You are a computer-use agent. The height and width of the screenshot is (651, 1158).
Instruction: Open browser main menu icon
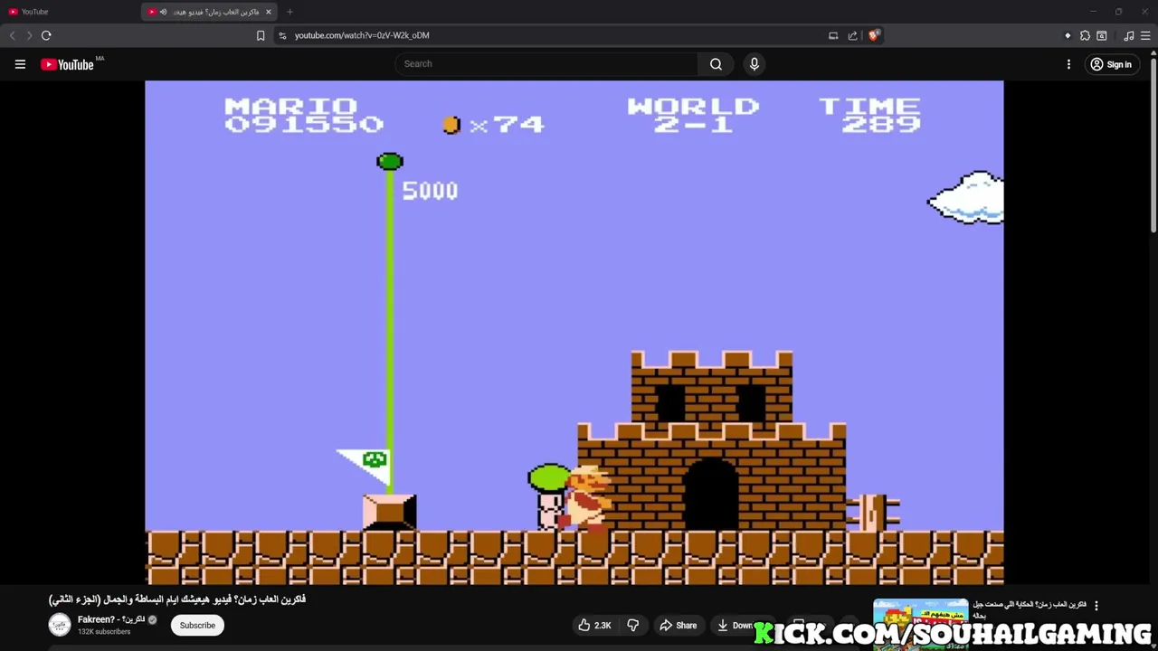[x=1145, y=35]
